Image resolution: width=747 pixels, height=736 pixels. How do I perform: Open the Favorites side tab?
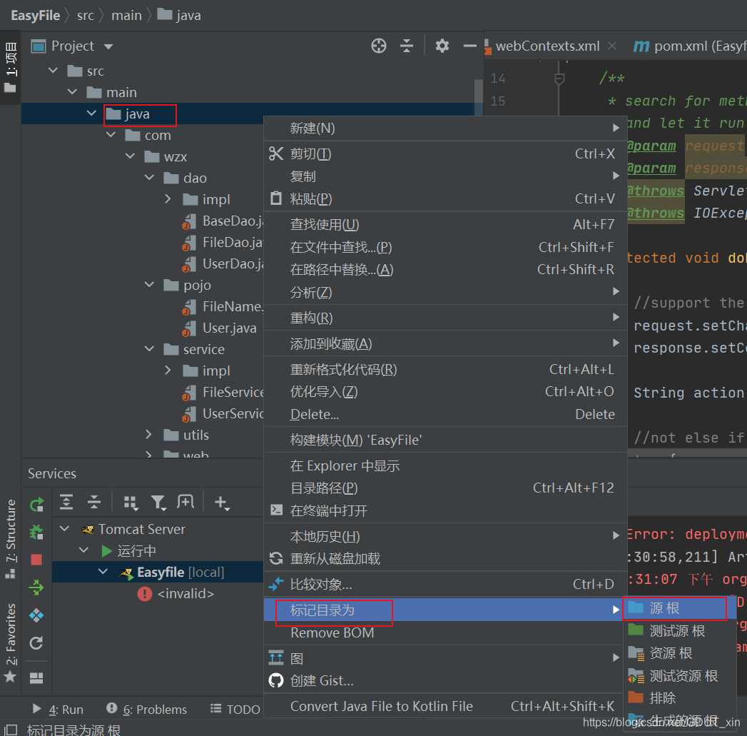(x=11, y=642)
